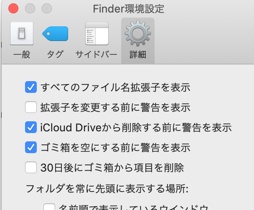Select the blue タグ tag icon
Image resolution: width=254 pixels, height=210 pixels.
pos(55,33)
